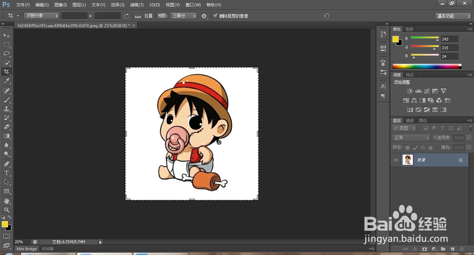Add a Color Balance adjustment

pos(414,100)
